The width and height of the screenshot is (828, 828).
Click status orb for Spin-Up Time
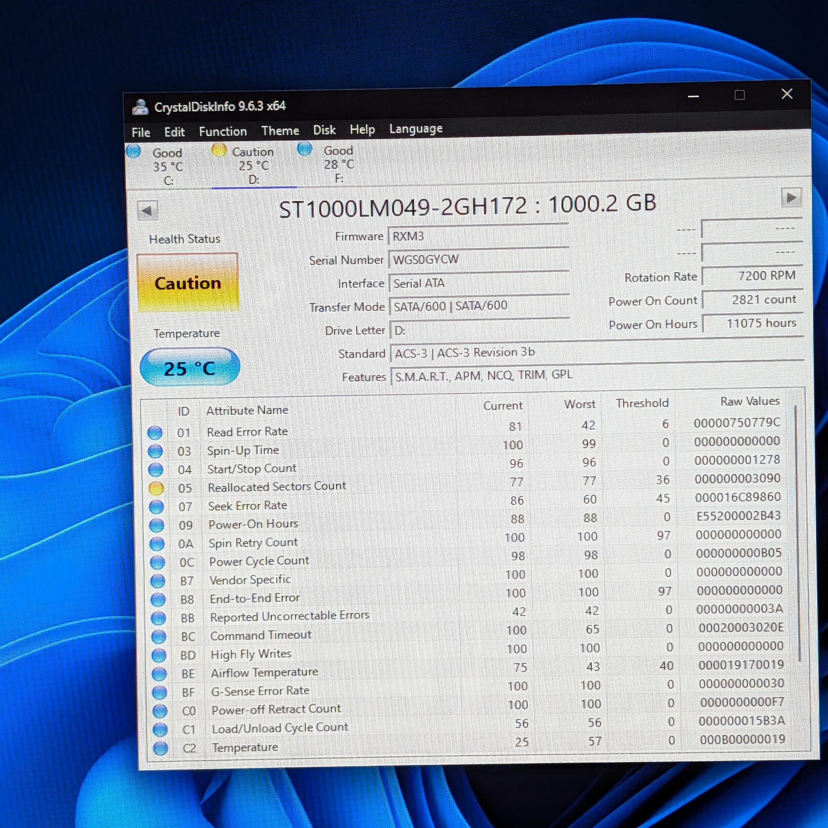click(155, 451)
